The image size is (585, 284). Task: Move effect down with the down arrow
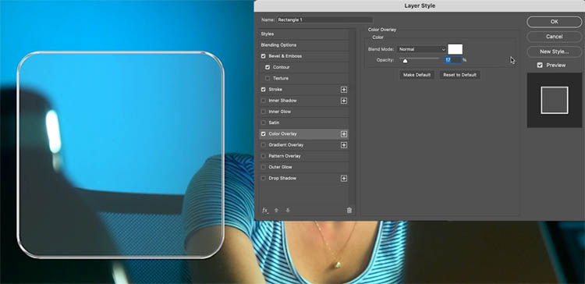click(288, 211)
